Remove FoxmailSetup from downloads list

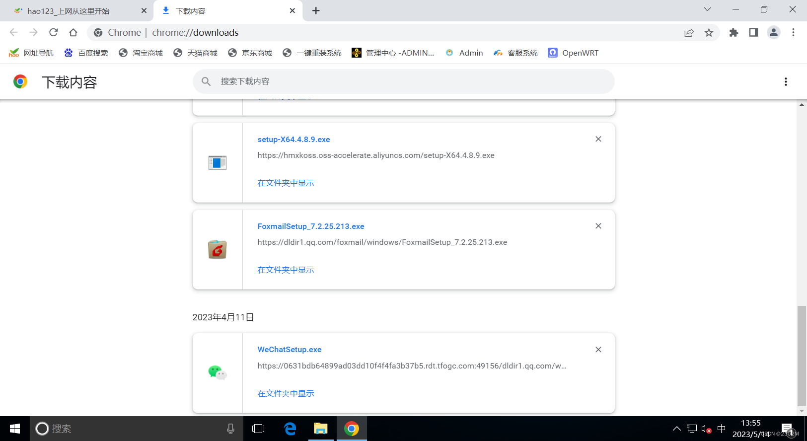(x=598, y=226)
